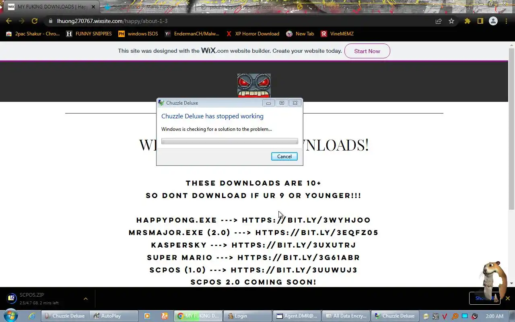This screenshot has width=515, height=322.
Task: Reload the current Wix page
Action: [35, 21]
